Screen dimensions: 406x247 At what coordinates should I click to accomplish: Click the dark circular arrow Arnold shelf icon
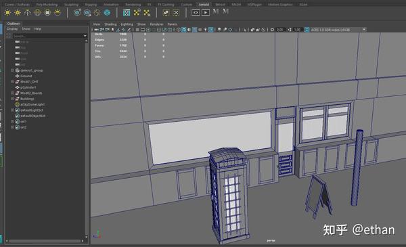pos(97,12)
